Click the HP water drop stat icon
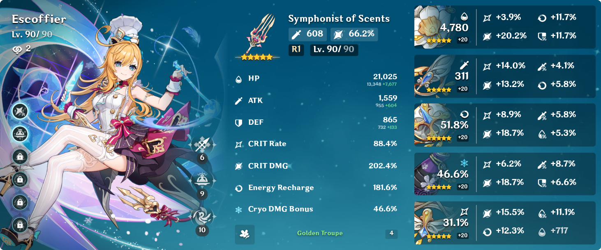The width and height of the screenshot is (601, 250). [238, 79]
